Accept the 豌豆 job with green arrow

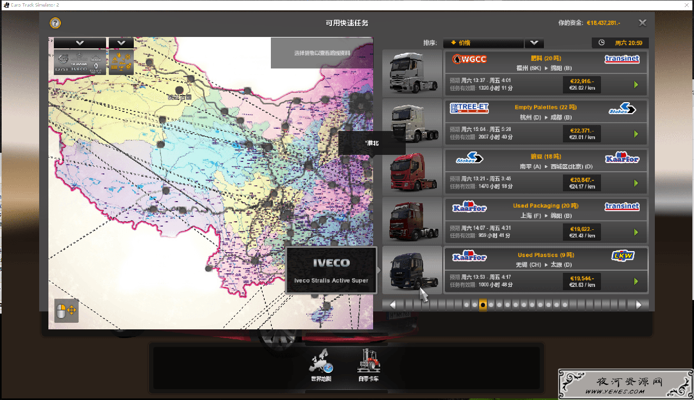click(x=635, y=183)
